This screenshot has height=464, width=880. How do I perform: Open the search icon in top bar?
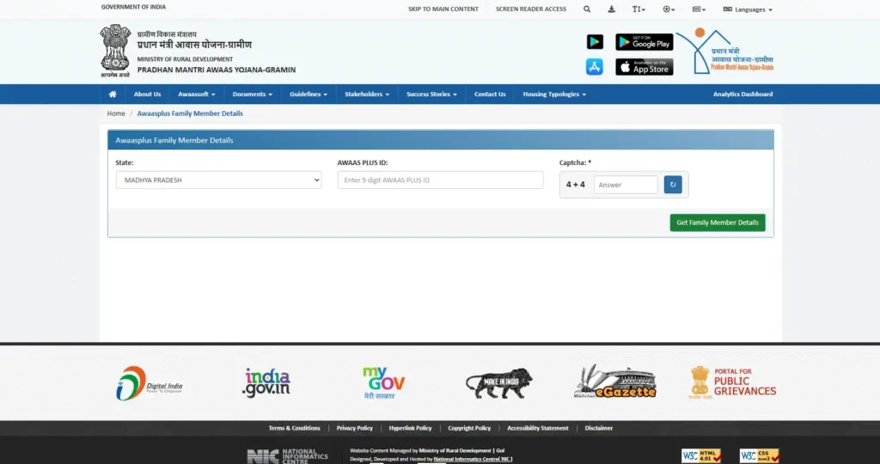coord(587,9)
